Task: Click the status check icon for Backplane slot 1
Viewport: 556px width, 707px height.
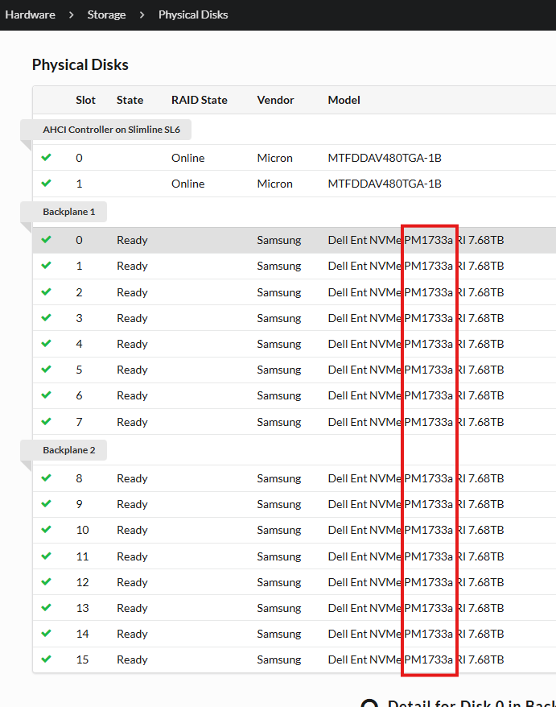Action: pos(46,265)
